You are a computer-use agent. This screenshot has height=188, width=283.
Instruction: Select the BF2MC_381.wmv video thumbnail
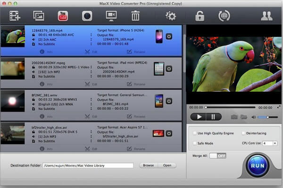coord(13,101)
